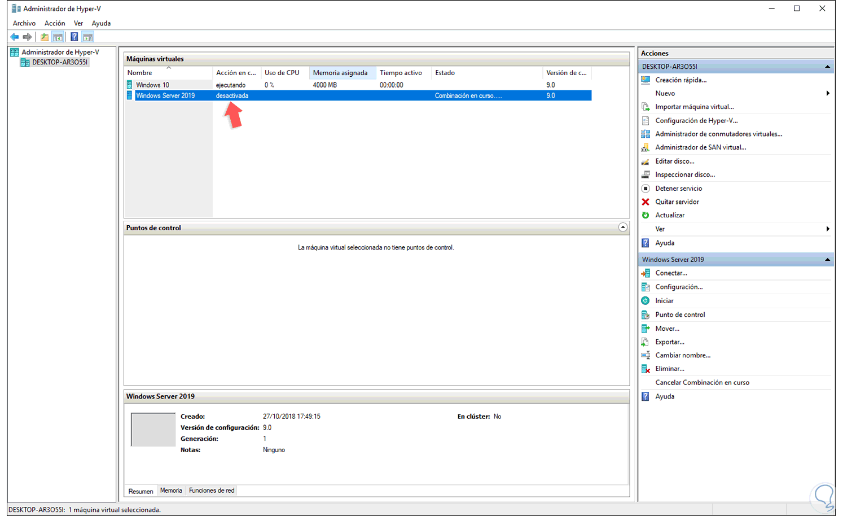Click the Inspeccionar disco icon

click(646, 175)
